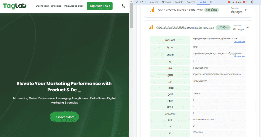Switch to the Console tab
The height and width of the screenshot is (137, 261).
coord(179,2)
